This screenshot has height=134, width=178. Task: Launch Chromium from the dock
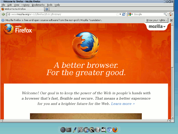(109, 130)
